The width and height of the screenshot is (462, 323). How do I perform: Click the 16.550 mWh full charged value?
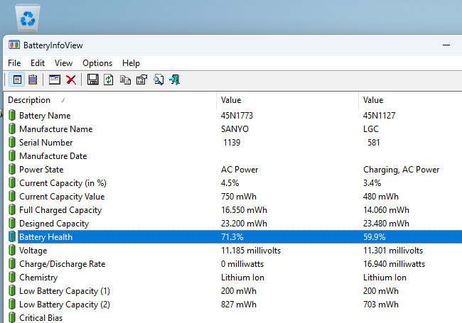click(244, 210)
